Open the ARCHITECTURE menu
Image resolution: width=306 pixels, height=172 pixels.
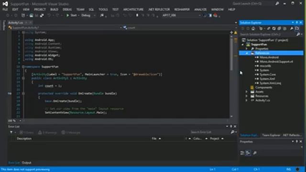coord(133,10)
